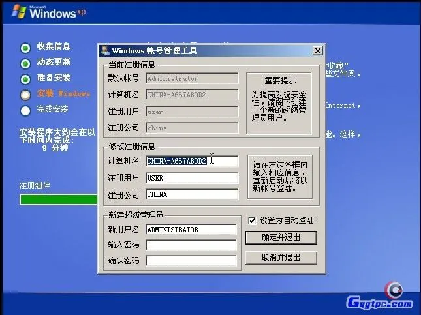Image resolution: width=421 pixels, height=315 pixels.
Task: Click the orange 安装 Windows step label
Action: click(63, 93)
